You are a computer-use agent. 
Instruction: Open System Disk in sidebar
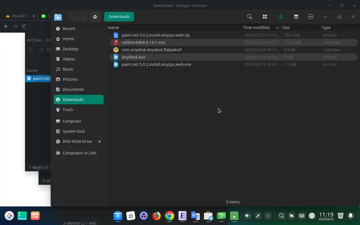78,131
